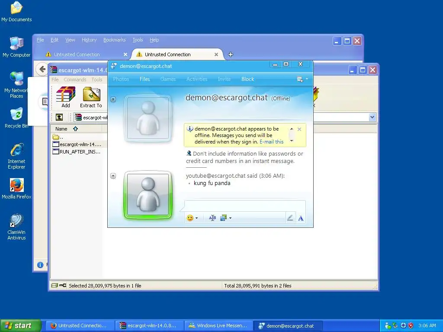Viewport: 443px width, 332px height.
Task: Click the contact display picture of demon
Action: click(x=148, y=118)
